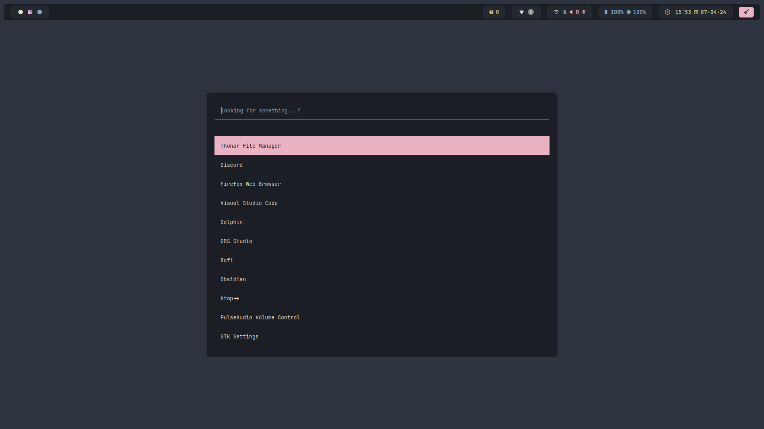This screenshot has height=429, width=764.
Task: Click the pink notification workspace icon
Action: [30, 12]
